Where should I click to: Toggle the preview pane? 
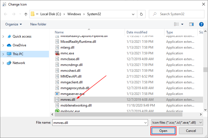191,24
